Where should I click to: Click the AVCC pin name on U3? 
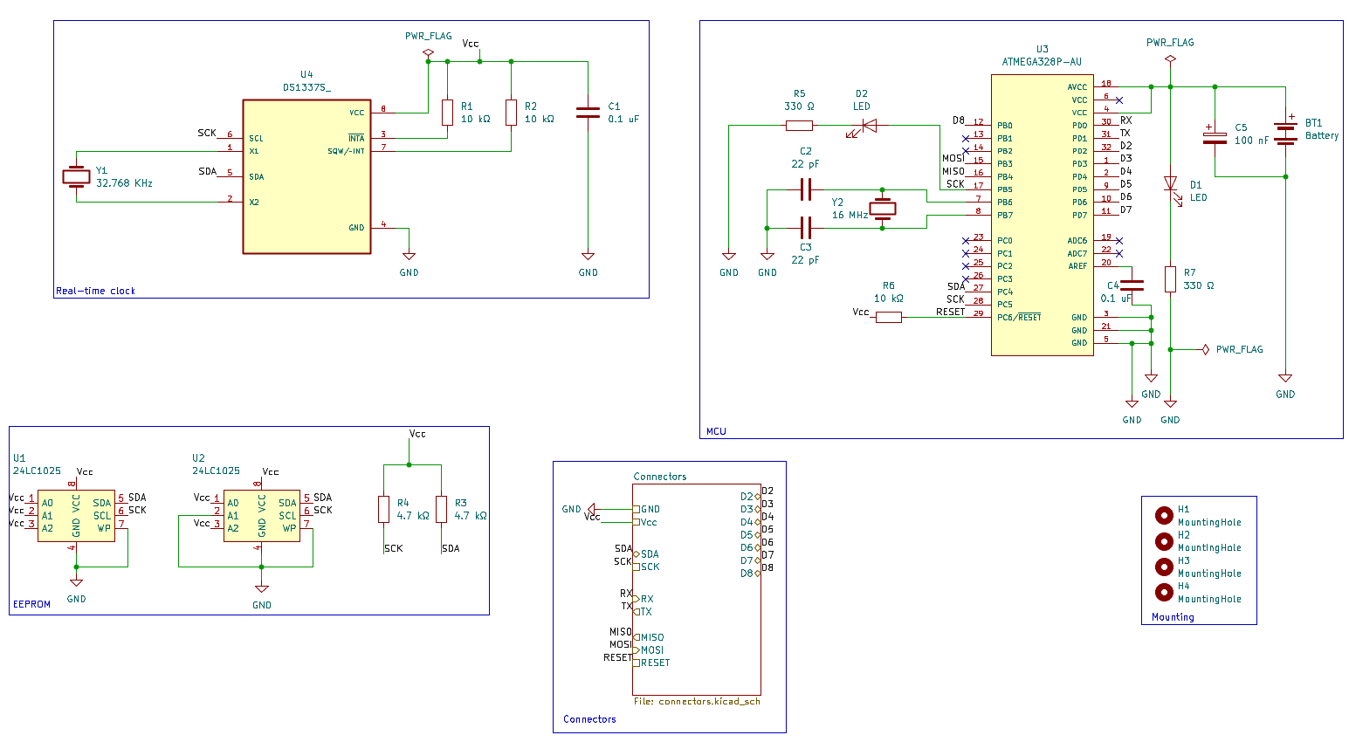1077,87
